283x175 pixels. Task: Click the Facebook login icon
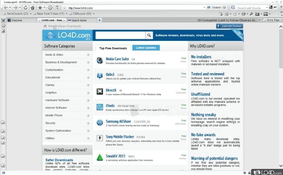218,26
